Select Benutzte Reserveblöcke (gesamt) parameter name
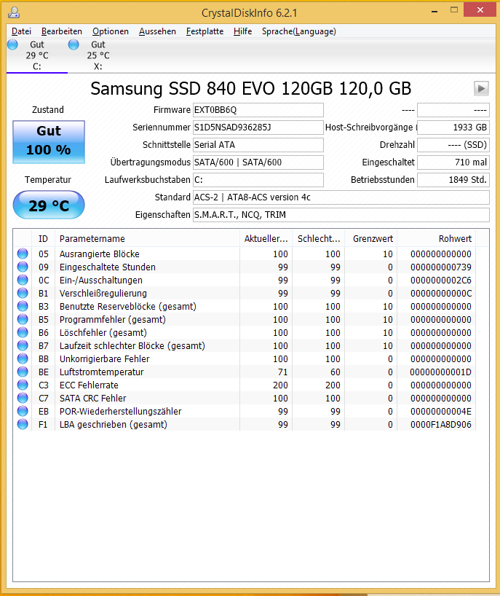 point(128,306)
